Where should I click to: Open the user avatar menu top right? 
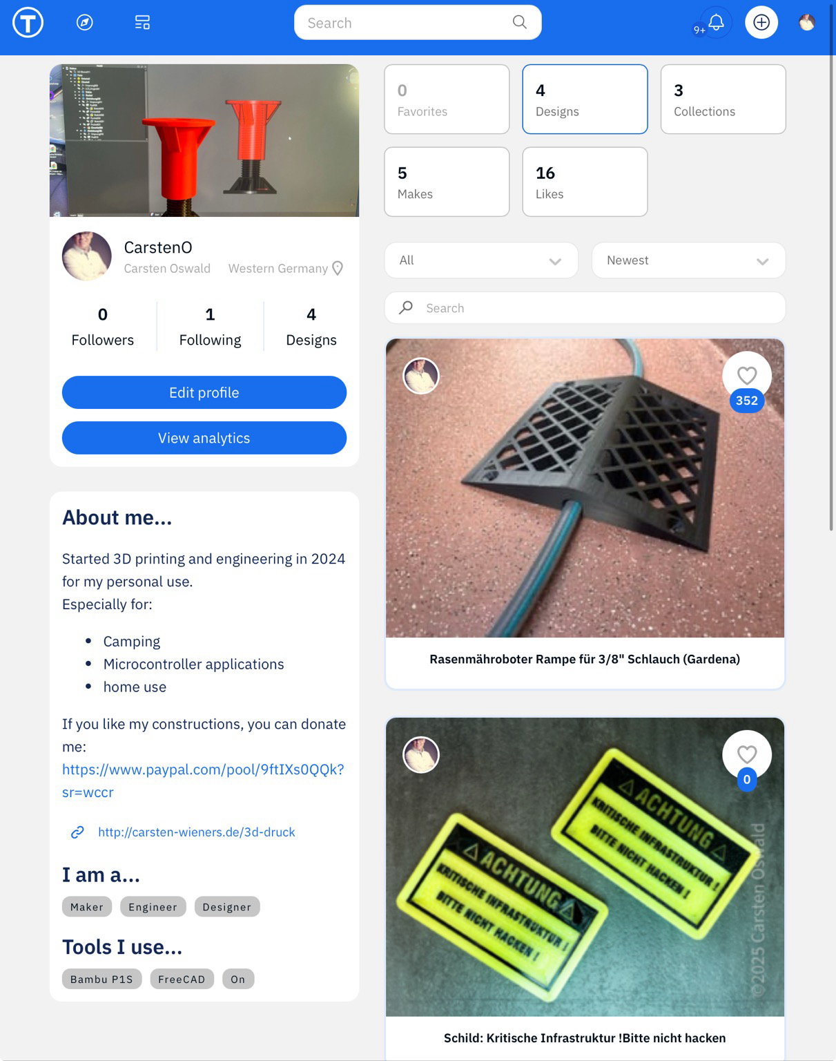coord(806,23)
